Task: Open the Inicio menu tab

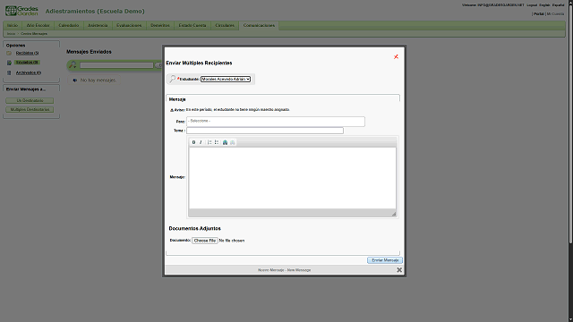Action: [x=13, y=26]
